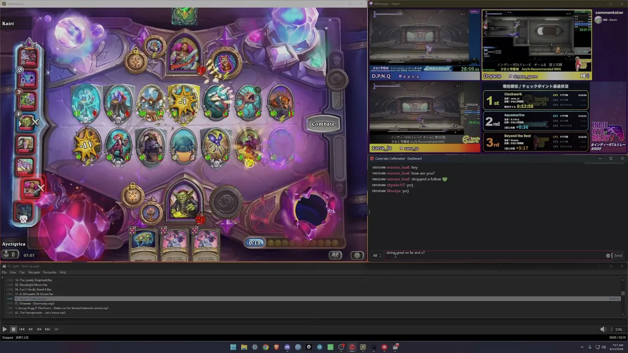Open the chat 'All' filter dropdown

point(377,255)
